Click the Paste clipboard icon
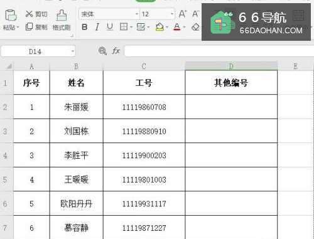 (11, 15)
